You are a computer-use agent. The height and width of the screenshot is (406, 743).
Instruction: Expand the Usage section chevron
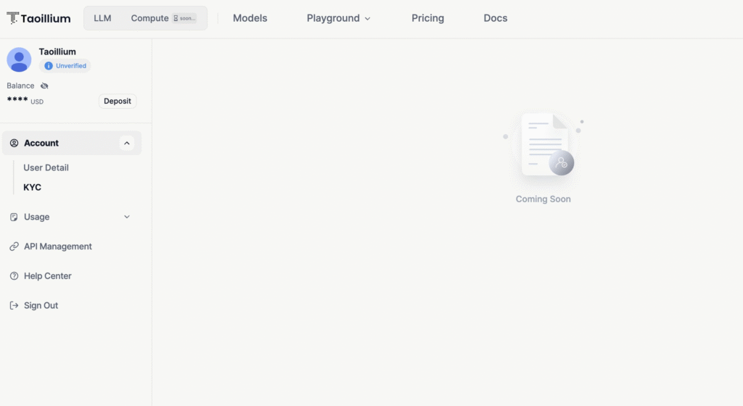click(128, 217)
